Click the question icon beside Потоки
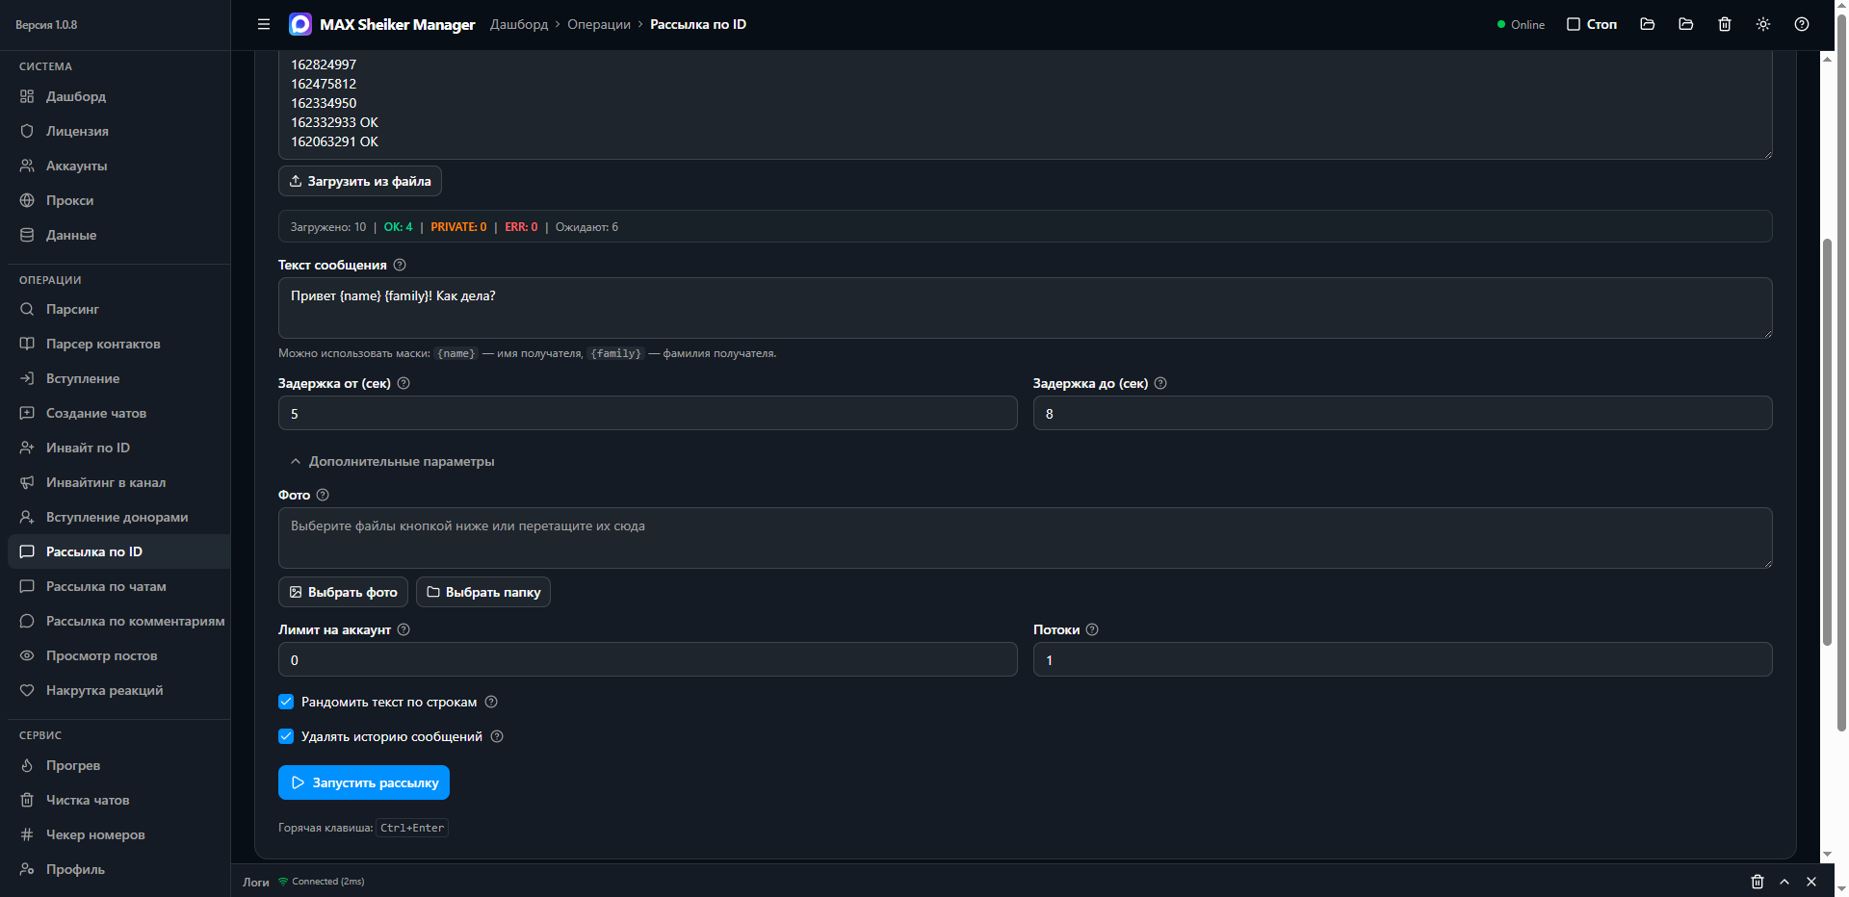 [1092, 629]
